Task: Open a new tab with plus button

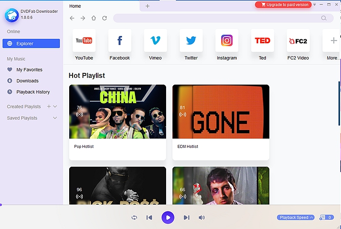Action: coord(148,6)
